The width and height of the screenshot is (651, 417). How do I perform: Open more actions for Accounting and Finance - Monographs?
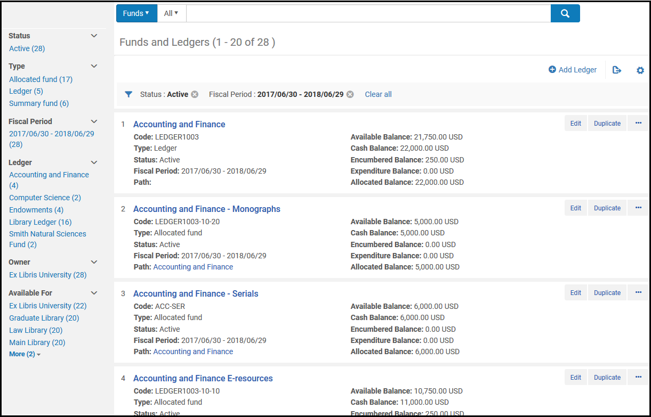point(638,208)
